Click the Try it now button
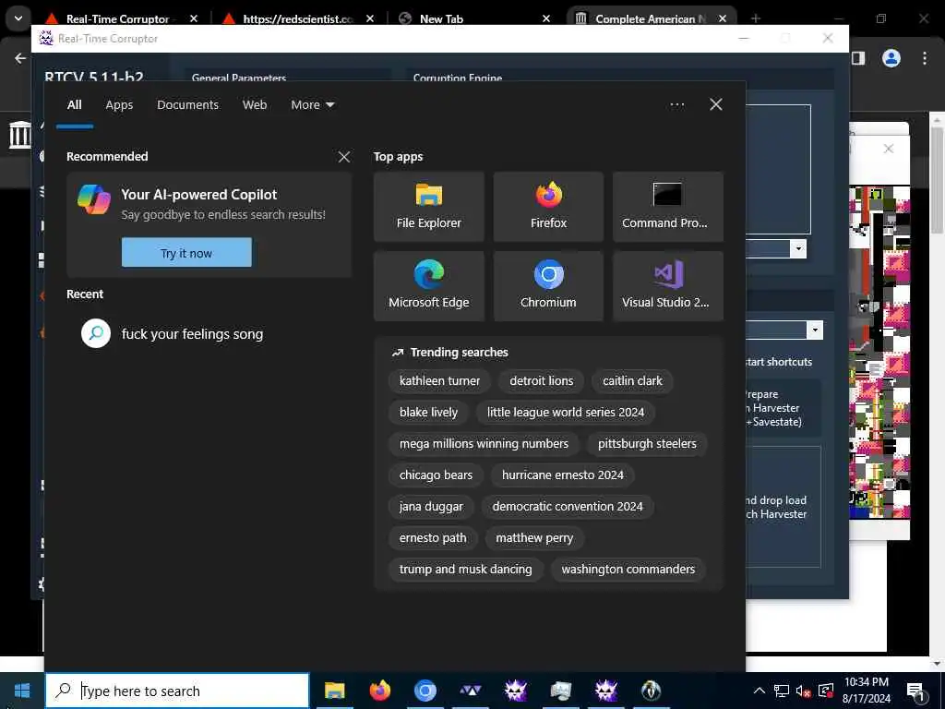 (x=186, y=253)
